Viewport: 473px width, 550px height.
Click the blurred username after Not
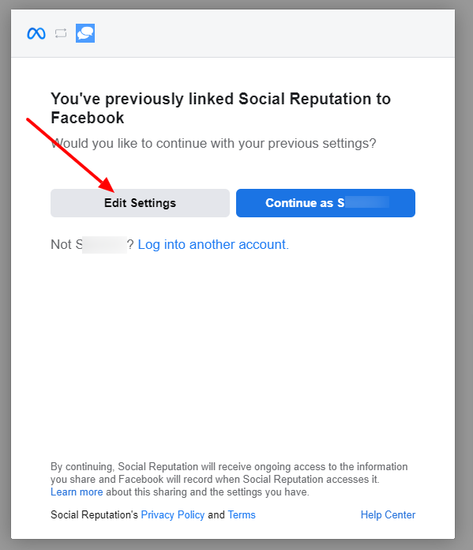[104, 244]
